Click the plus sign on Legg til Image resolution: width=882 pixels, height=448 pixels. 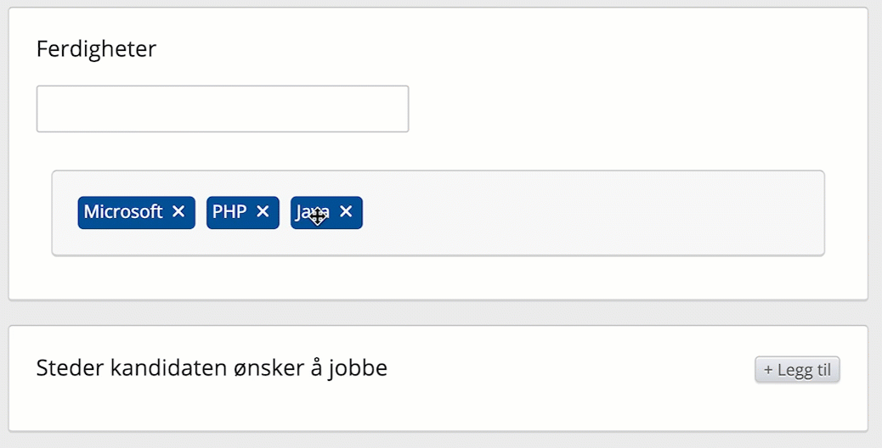coord(768,370)
